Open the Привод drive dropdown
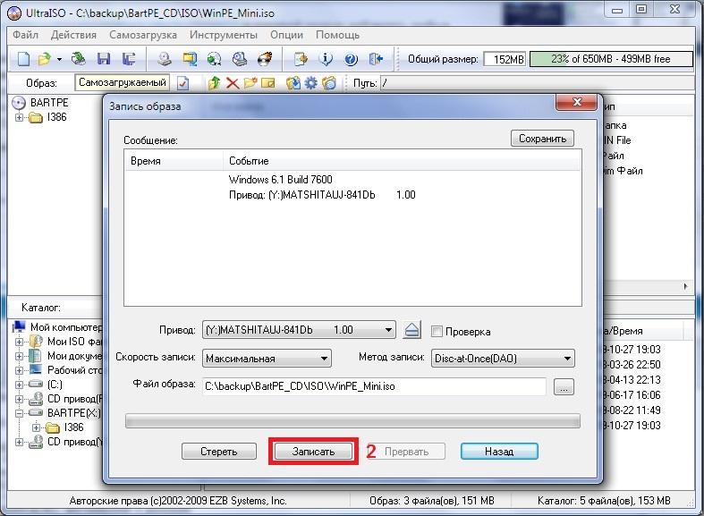The width and height of the screenshot is (704, 516). (x=388, y=330)
